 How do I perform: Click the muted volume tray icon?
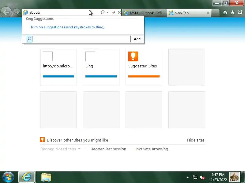[x=202, y=177]
